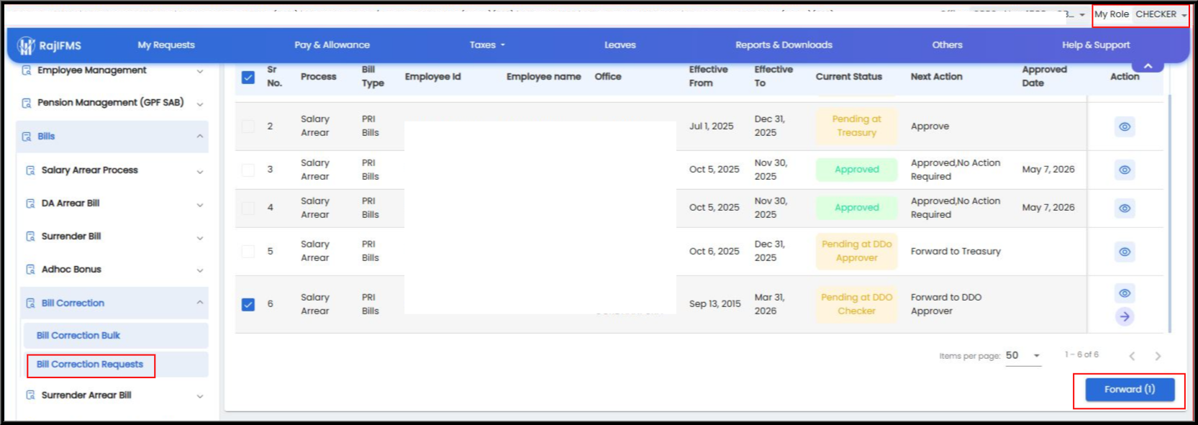View details of row 5 request

(x=1125, y=252)
